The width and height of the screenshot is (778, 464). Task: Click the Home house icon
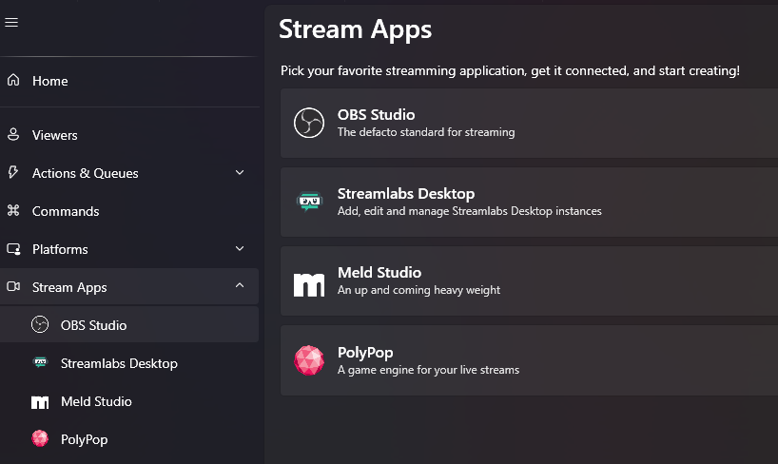pyautogui.click(x=13, y=80)
